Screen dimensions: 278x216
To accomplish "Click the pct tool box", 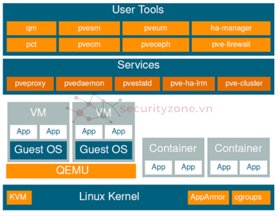I will 31,45.
